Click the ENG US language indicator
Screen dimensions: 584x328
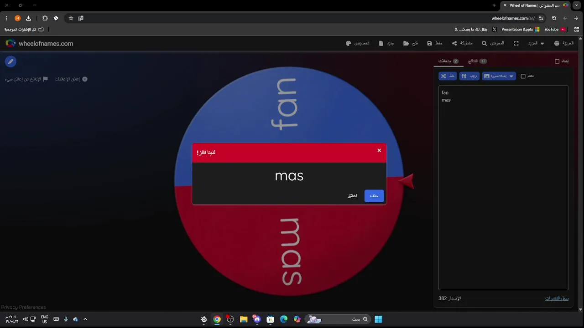[x=45, y=319]
